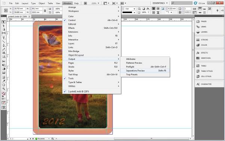Select the Page tool
This screenshot has width=225, height=141.
(4, 29)
